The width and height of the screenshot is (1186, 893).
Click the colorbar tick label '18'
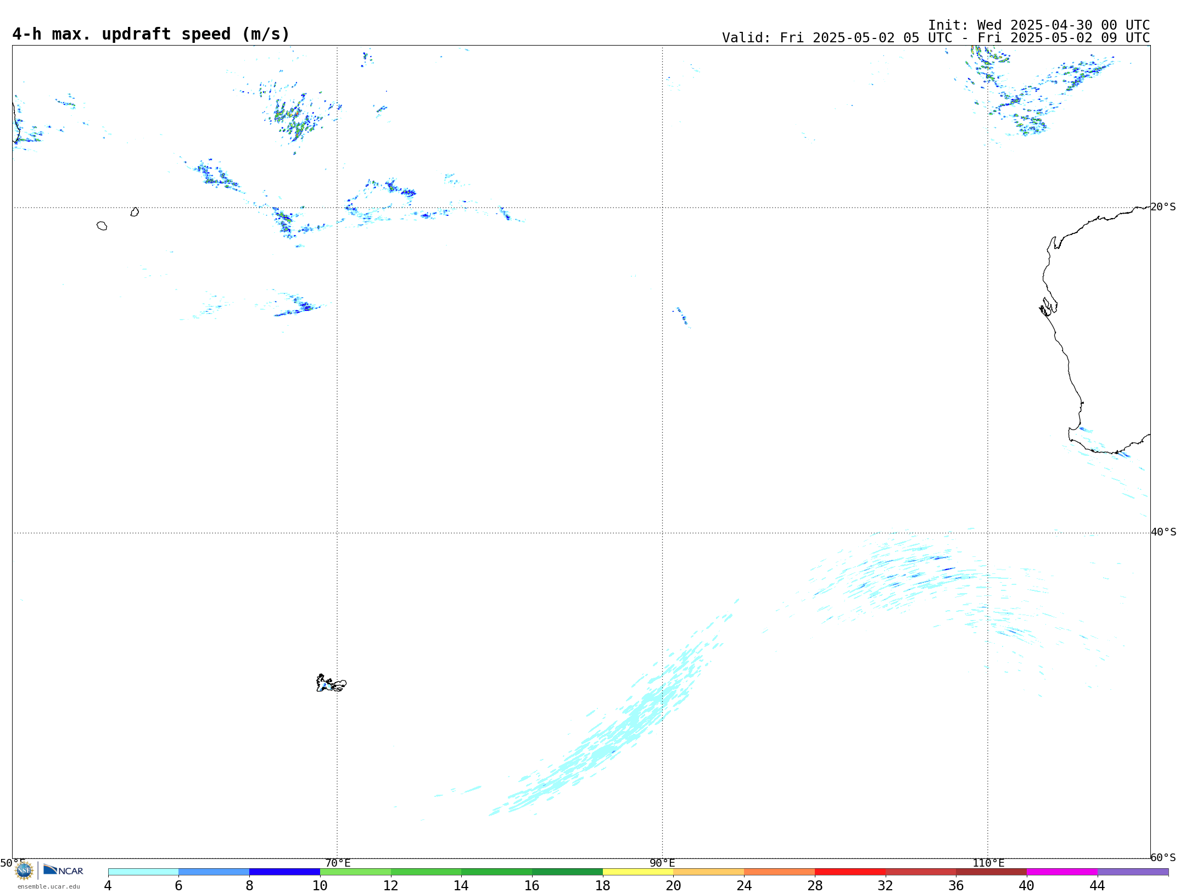tap(603, 885)
